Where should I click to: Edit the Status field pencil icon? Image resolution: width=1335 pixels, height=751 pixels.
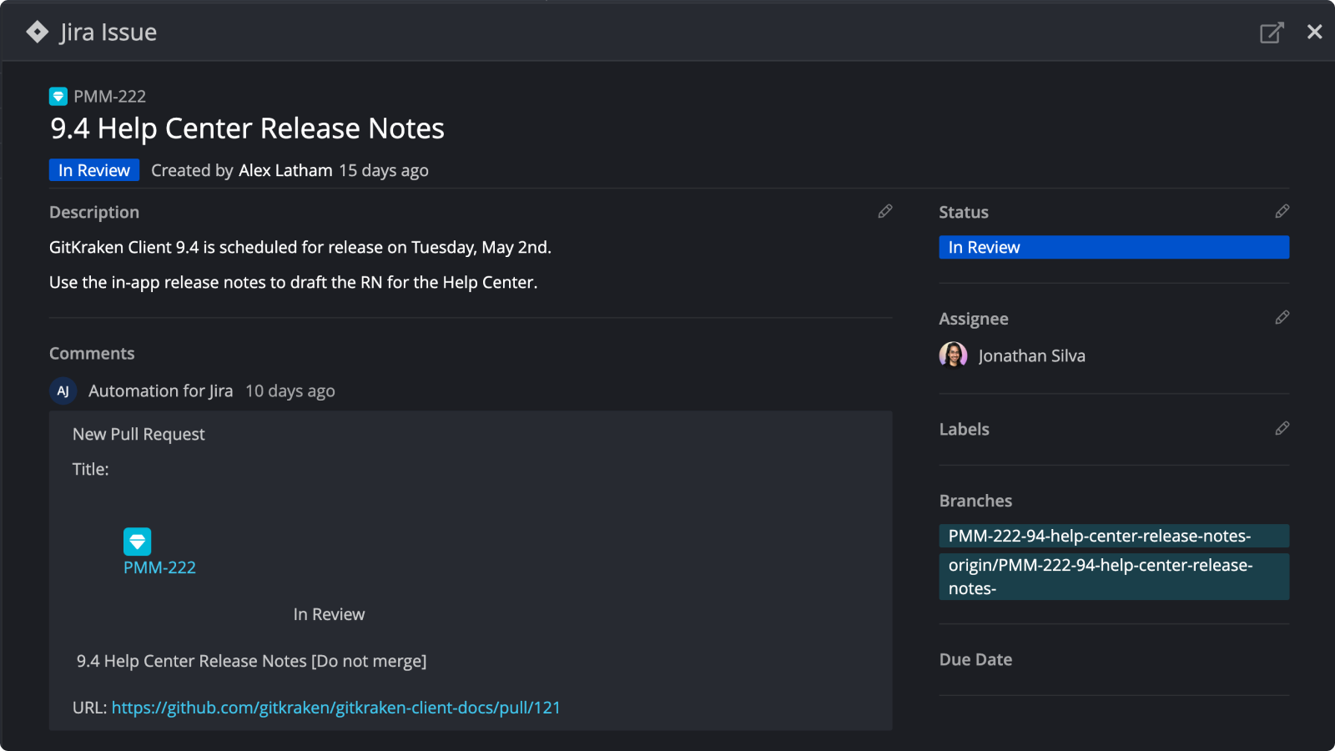tap(1282, 211)
